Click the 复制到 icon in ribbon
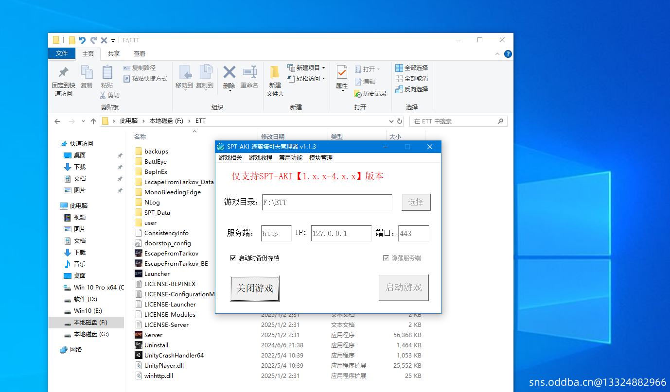This screenshot has width=670, height=392. pyautogui.click(x=205, y=72)
